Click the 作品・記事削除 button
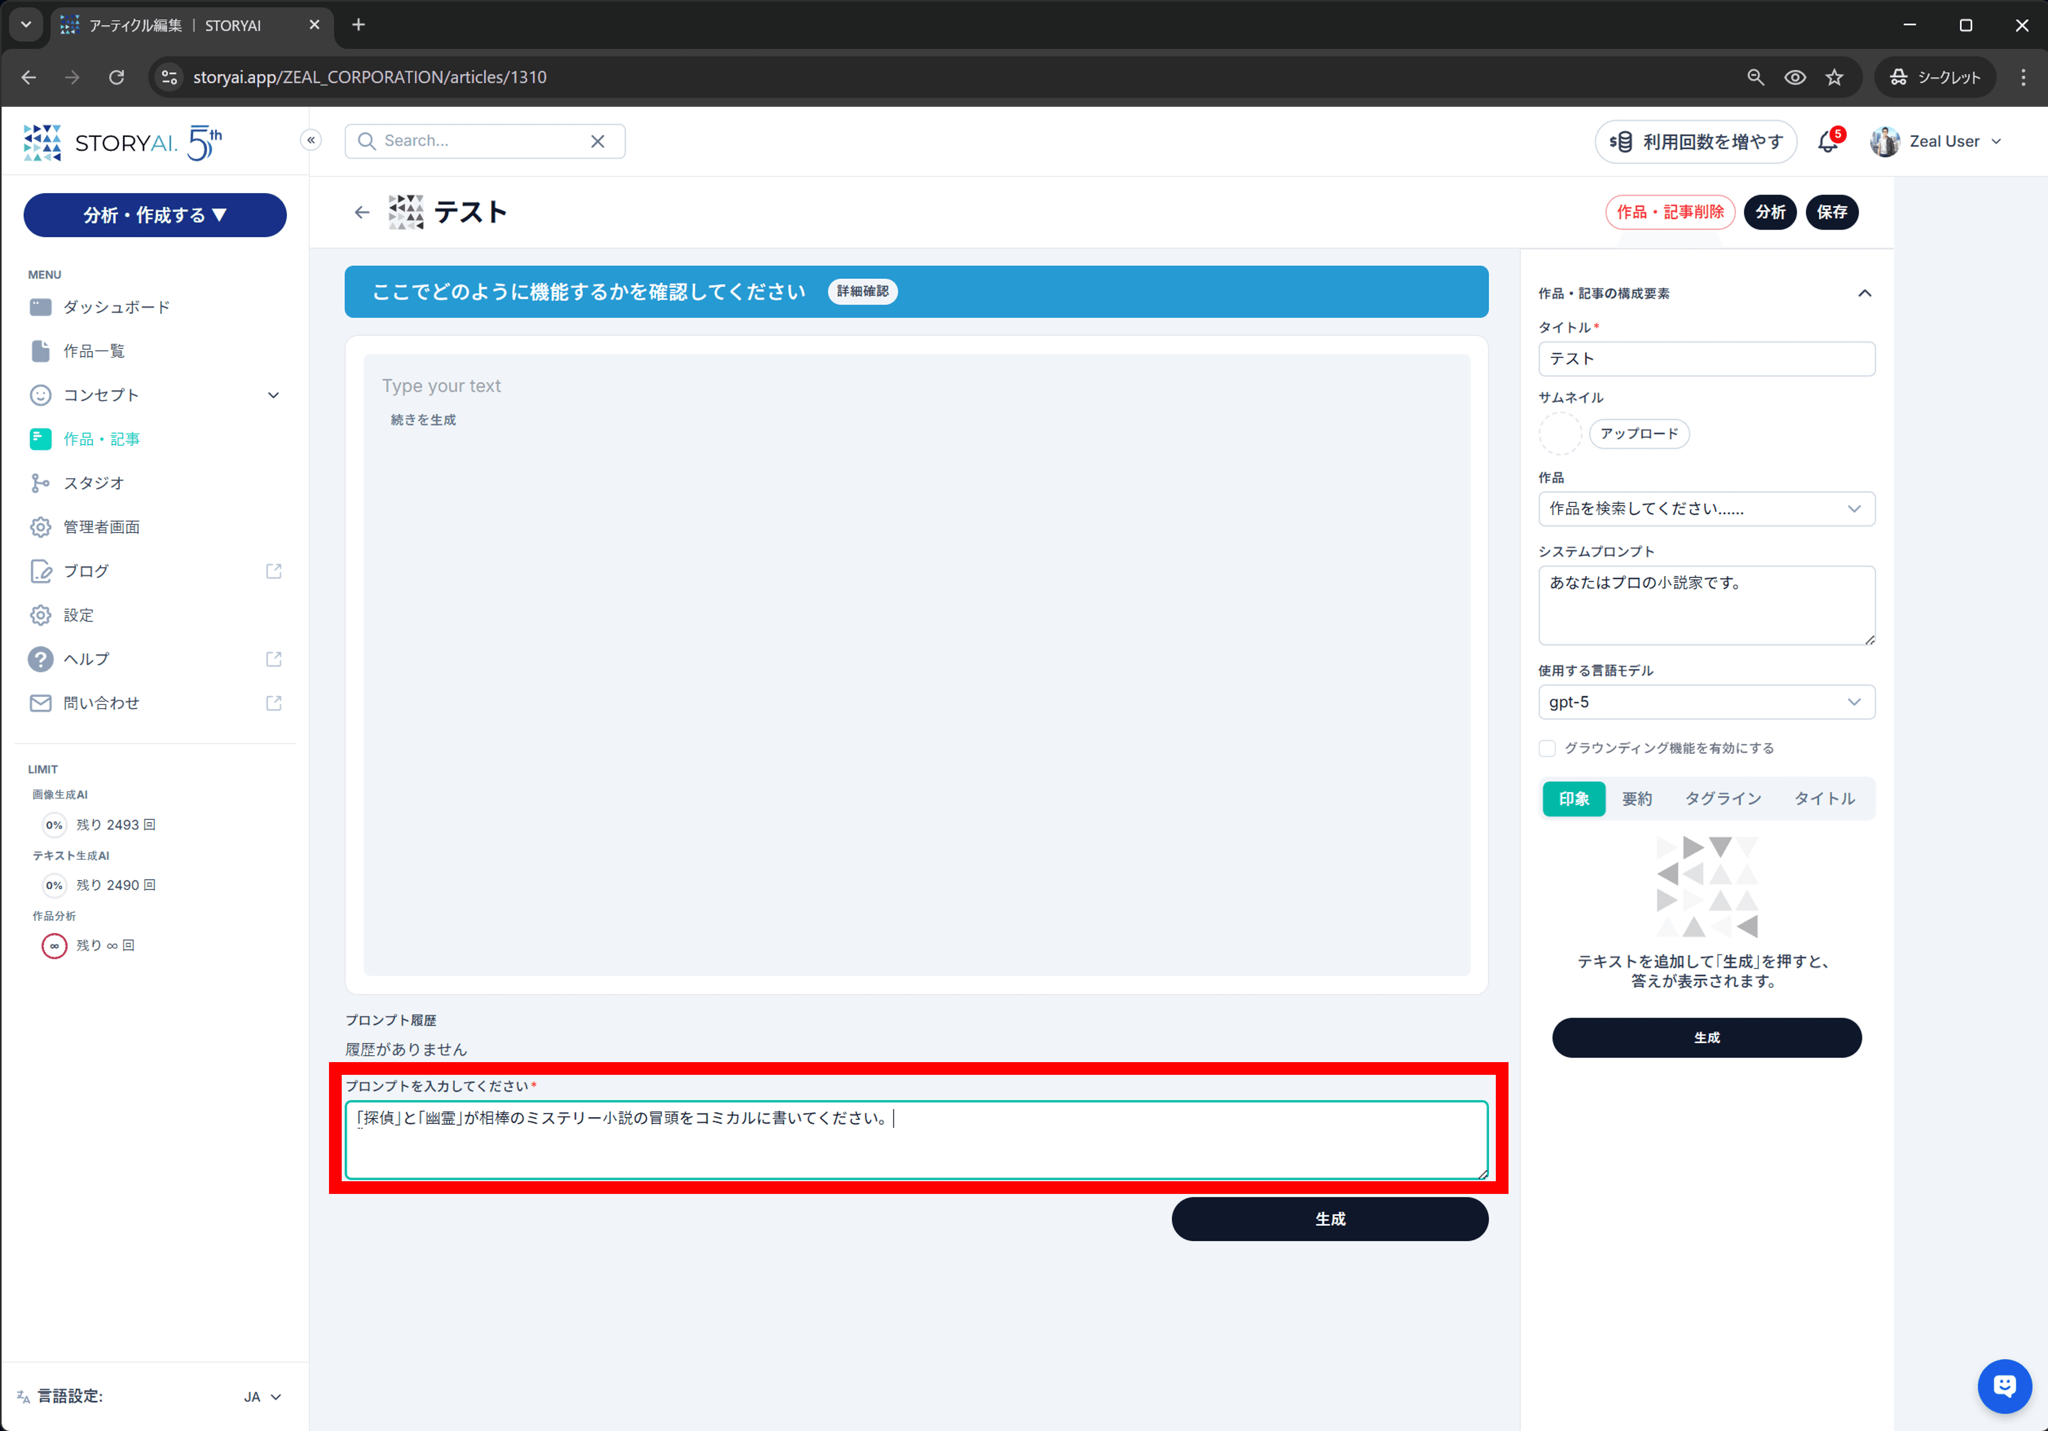This screenshot has width=2048, height=1431. tap(1670, 212)
